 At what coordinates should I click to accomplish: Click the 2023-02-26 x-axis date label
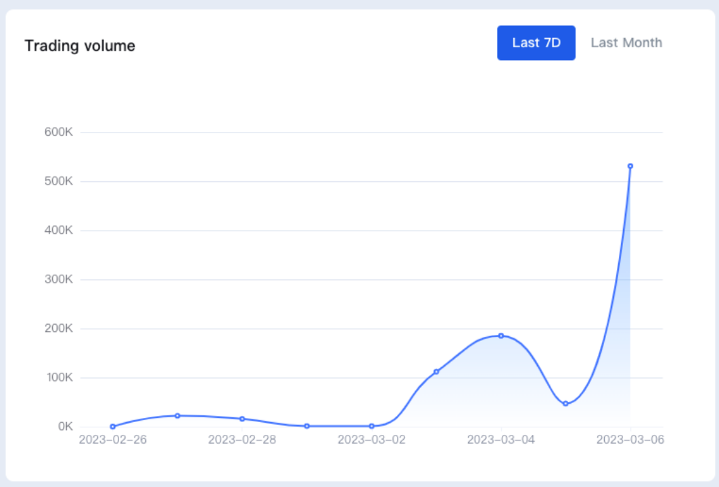pyautogui.click(x=113, y=440)
